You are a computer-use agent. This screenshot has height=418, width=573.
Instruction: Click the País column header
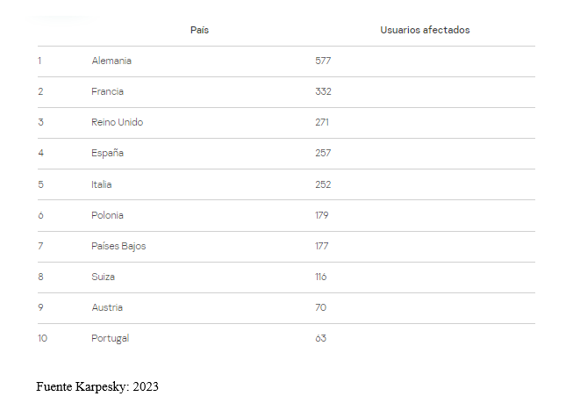[199, 30]
